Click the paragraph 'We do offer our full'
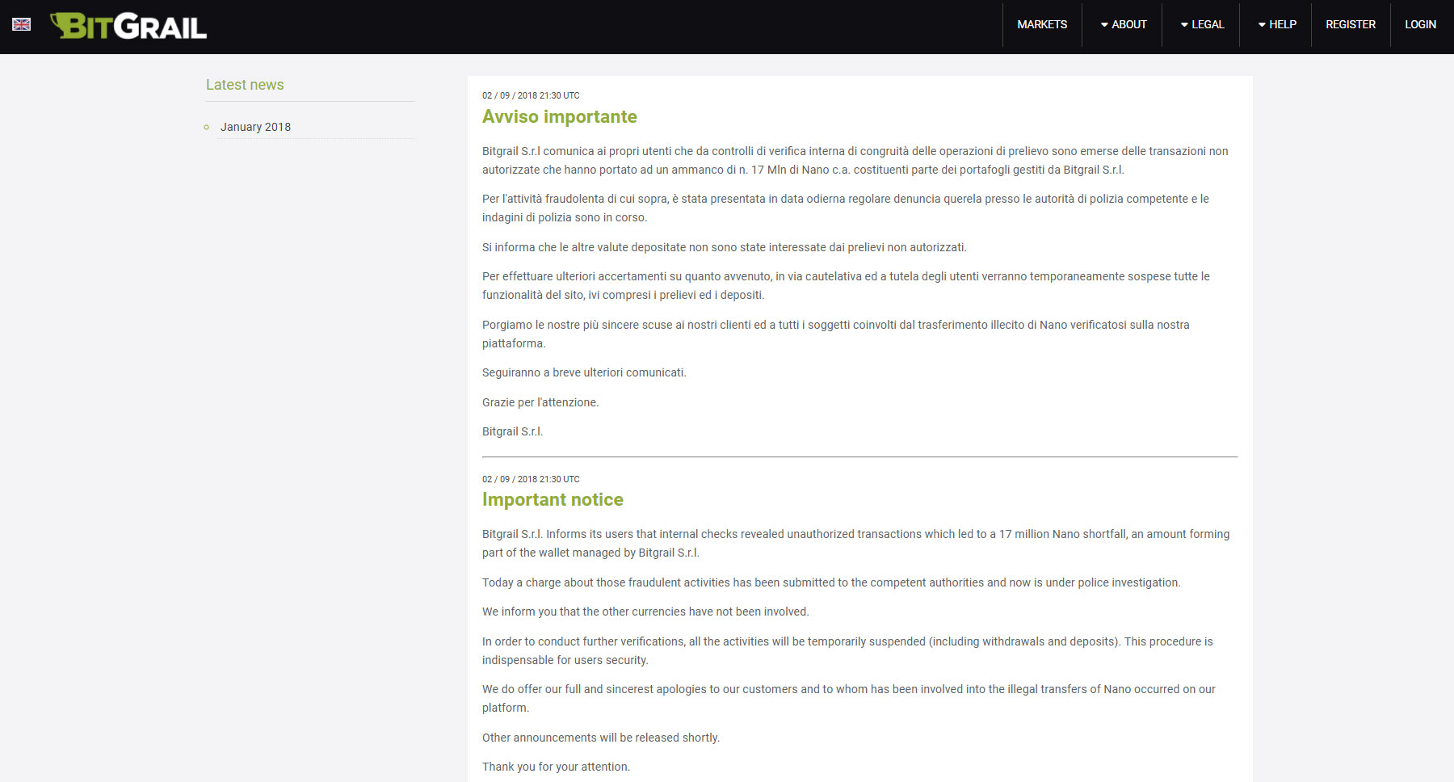The height and width of the screenshot is (782, 1454). tap(849, 698)
